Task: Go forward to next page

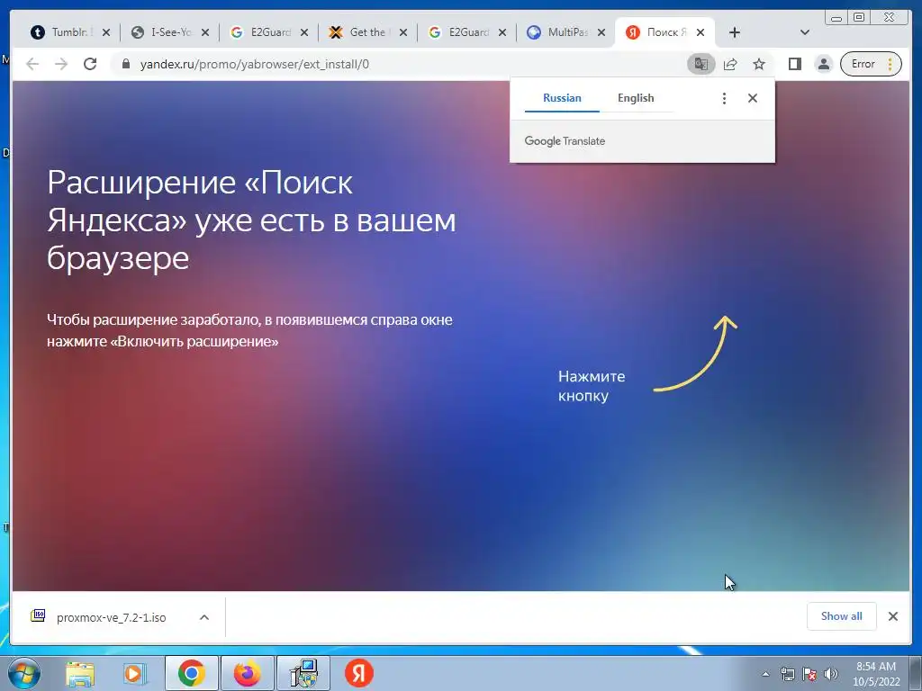Action: tap(61, 64)
